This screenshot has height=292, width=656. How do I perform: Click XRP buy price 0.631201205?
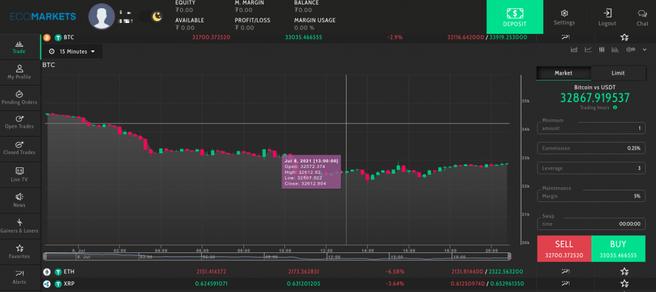(x=303, y=284)
